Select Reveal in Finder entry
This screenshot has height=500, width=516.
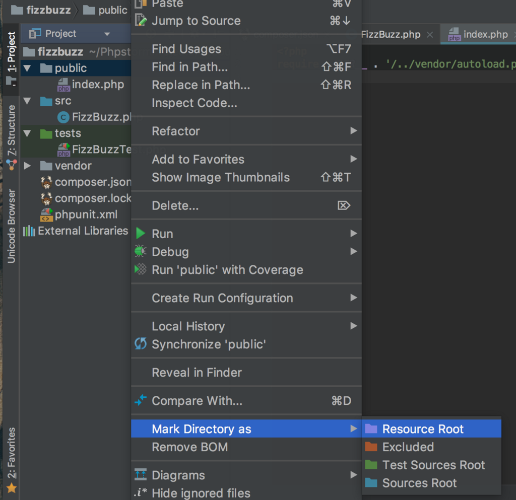pos(246,372)
